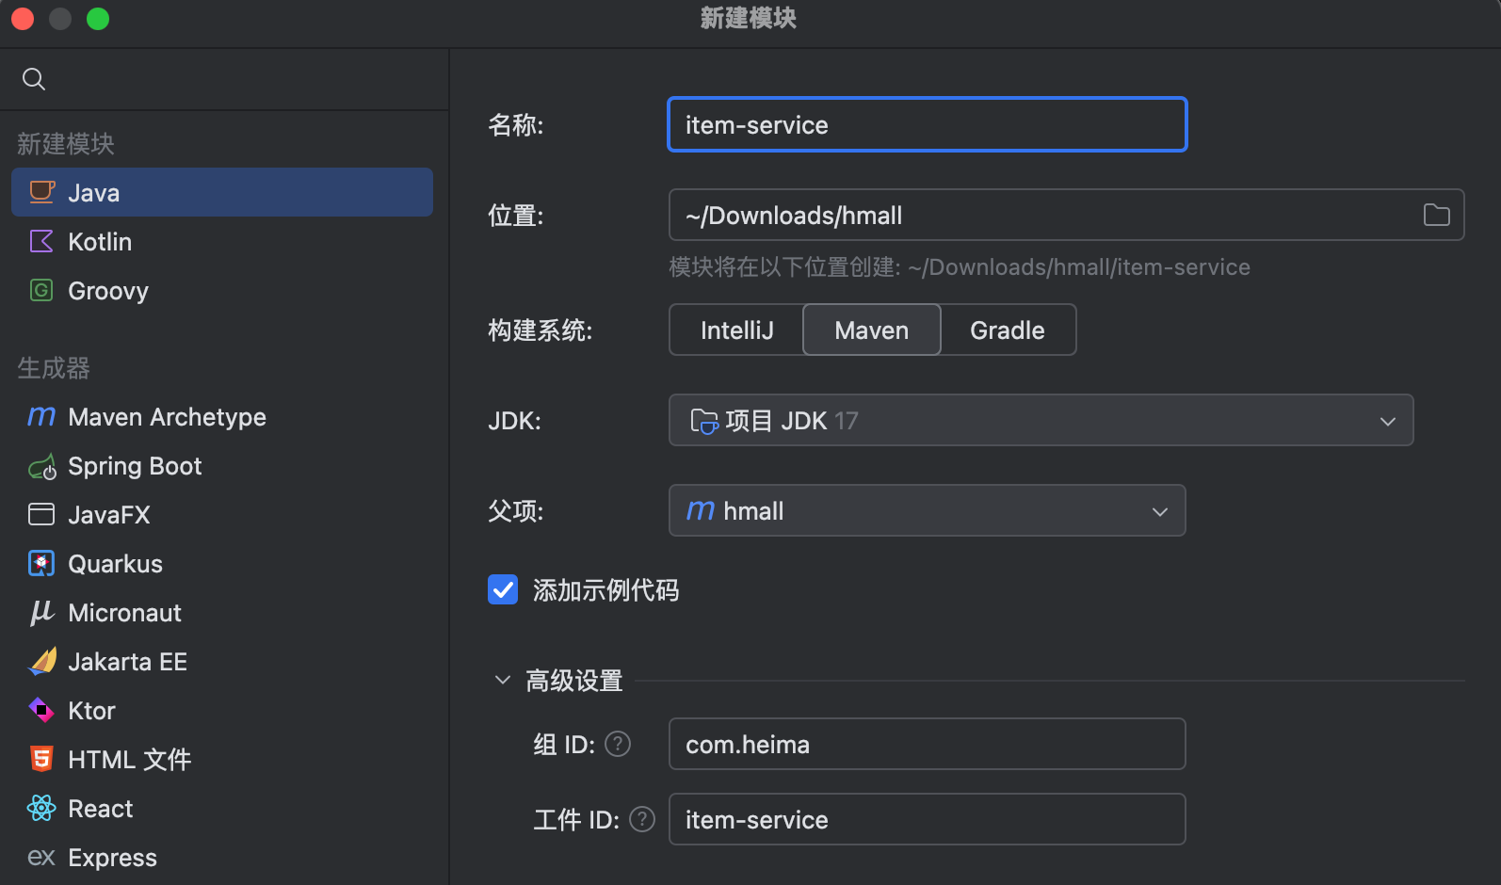
Task: Click the React atom icon
Action: [41, 808]
